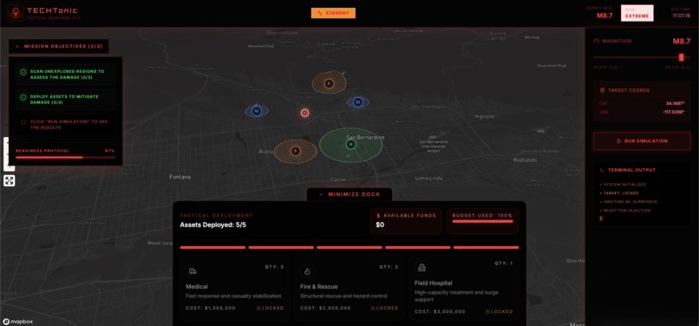Click the Loma Linda map label
Viewport: 699px width, 326px height.
pyautogui.click(x=428, y=178)
